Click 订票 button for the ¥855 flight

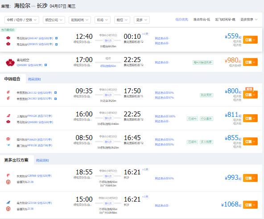pos(250,141)
